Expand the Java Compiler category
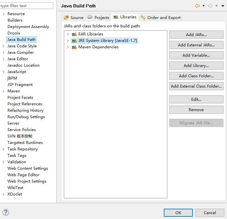Screen dimensions: 227x219 [x=4, y=52]
